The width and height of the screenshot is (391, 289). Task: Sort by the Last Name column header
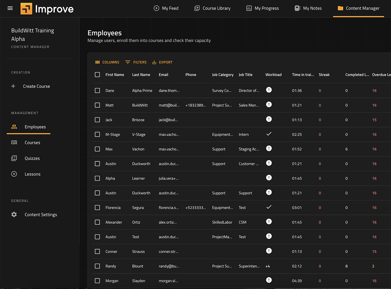[141, 75]
